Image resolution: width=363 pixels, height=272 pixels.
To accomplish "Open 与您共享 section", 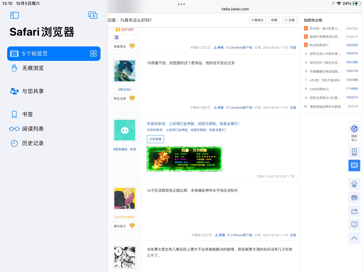I will click(54, 91).
